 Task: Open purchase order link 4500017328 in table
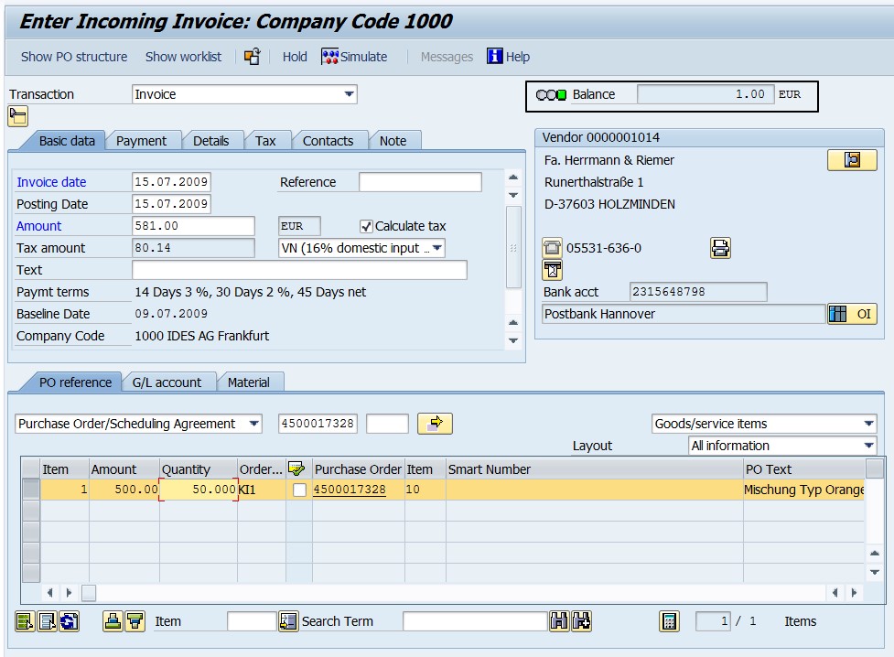[350, 490]
